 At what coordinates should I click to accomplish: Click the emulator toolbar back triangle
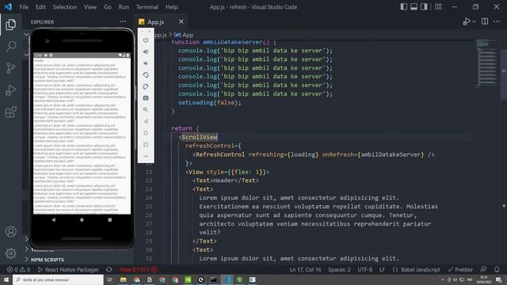pos(146,121)
